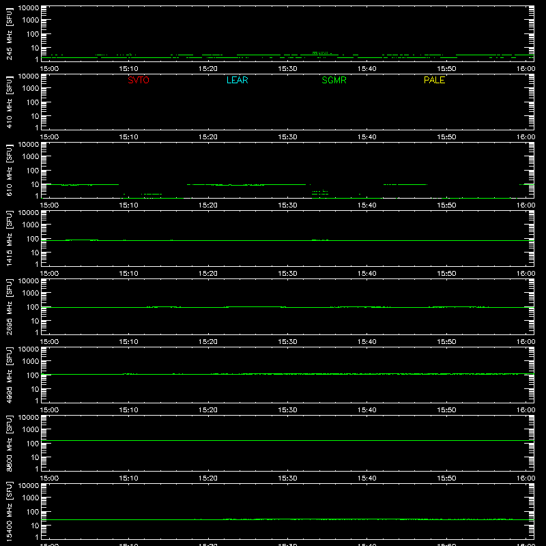Click 15:50 tick label below 4995 MHz plot
The image size is (546, 546).
click(446, 410)
